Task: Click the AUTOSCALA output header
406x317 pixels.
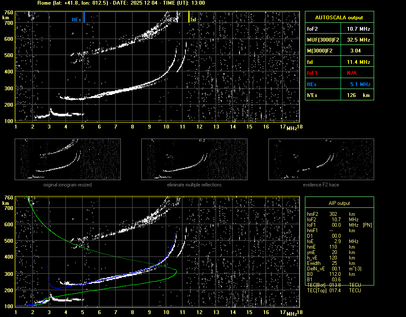Action: coord(339,18)
